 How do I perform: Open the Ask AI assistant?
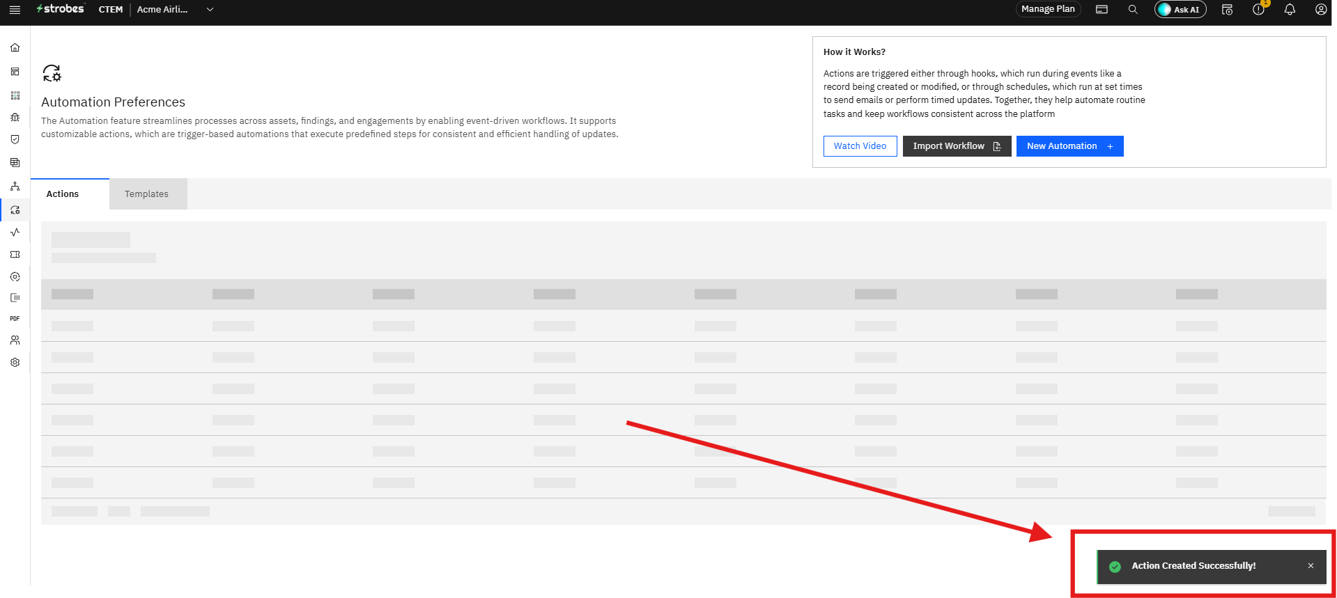click(1180, 10)
